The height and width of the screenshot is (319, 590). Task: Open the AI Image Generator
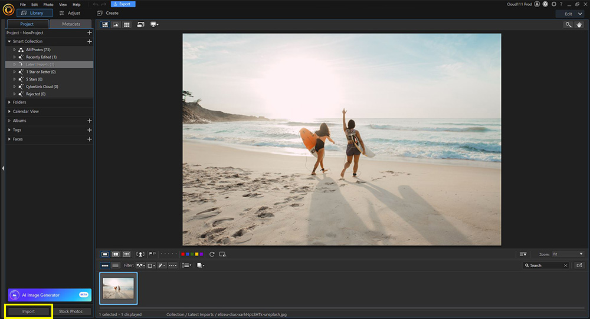point(50,295)
